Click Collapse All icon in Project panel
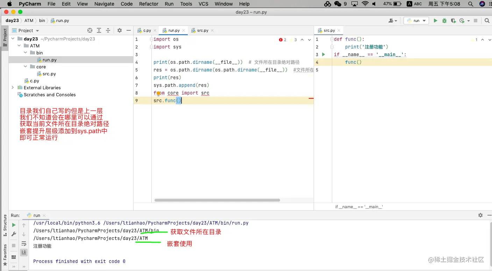 tap(108, 30)
